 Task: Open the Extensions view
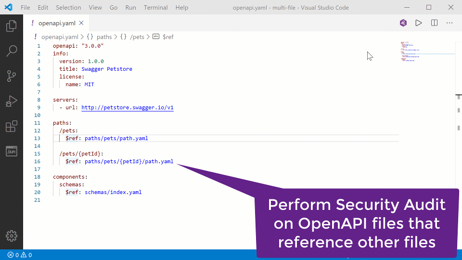click(x=11, y=127)
